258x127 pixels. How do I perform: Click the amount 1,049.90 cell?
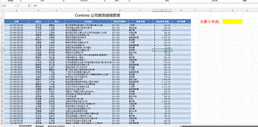(162, 79)
